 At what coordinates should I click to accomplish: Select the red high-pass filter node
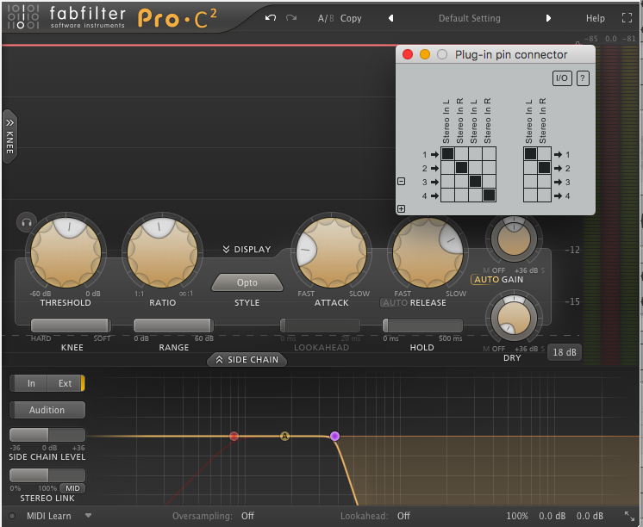click(234, 436)
